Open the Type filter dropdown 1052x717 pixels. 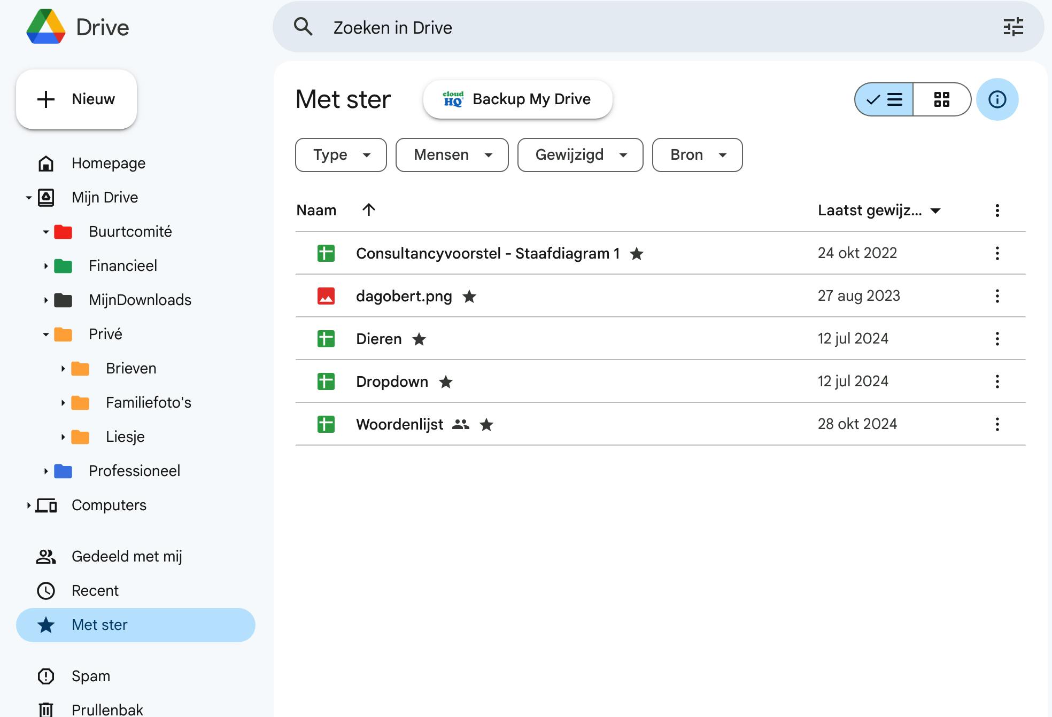tap(341, 155)
